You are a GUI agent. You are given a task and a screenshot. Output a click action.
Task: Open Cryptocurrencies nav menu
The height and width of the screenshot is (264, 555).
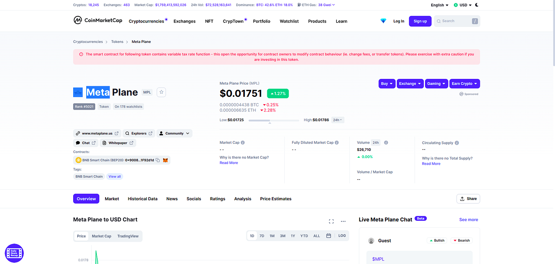point(146,21)
